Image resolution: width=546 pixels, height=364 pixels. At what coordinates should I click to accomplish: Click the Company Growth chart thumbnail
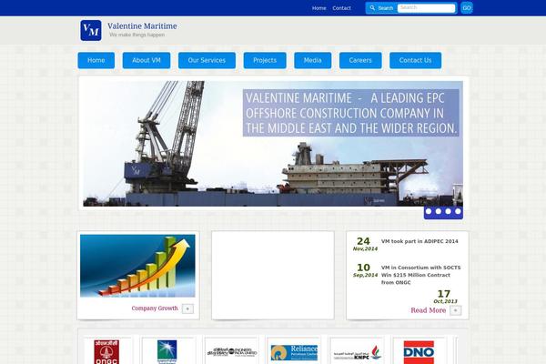tap(137, 266)
